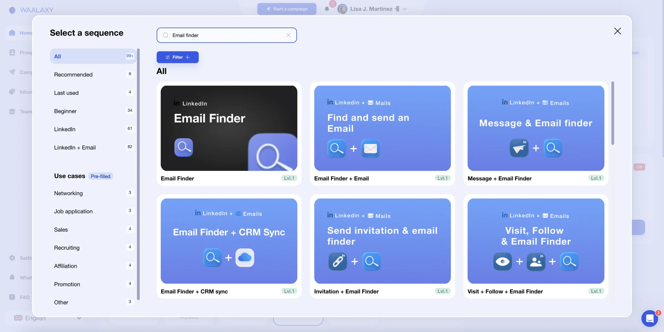Open the Home sidebar icon
This screenshot has height=332, width=664.
click(x=12, y=33)
